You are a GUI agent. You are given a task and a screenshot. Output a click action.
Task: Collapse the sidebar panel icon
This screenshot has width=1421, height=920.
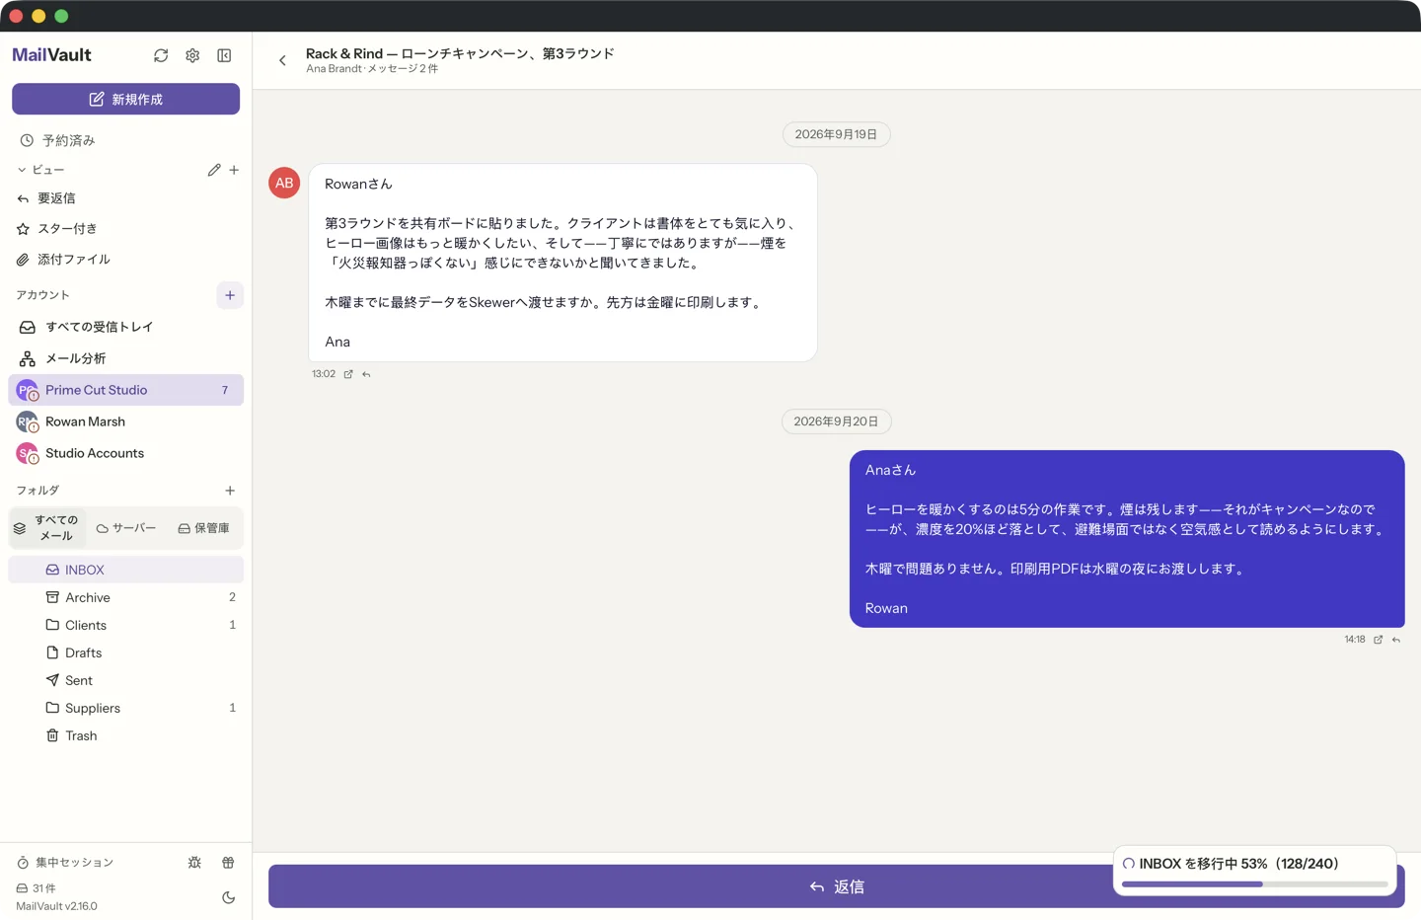224,56
